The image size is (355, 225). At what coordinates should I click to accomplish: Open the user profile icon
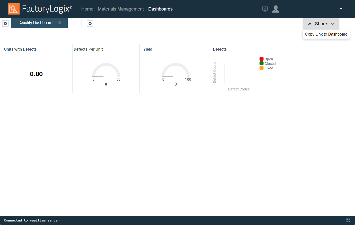tap(276, 9)
